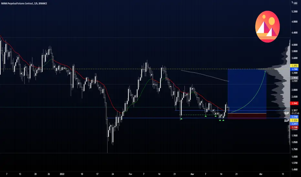Click the 20 date label on time axis

tap(35, 174)
